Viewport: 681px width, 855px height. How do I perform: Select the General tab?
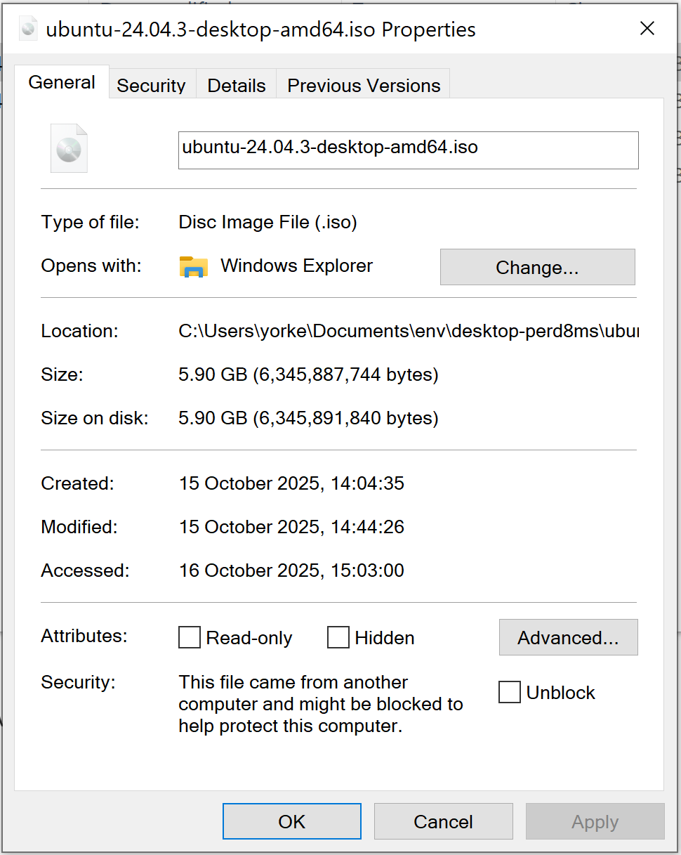coord(62,83)
